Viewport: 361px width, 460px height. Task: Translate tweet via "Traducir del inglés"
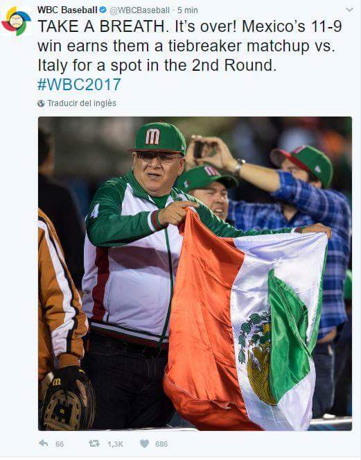[x=82, y=103]
